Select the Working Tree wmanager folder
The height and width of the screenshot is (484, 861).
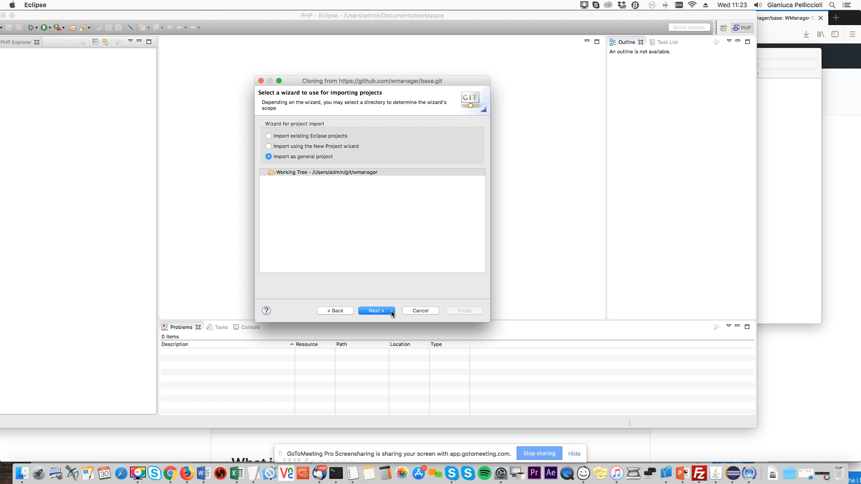pyautogui.click(x=326, y=172)
